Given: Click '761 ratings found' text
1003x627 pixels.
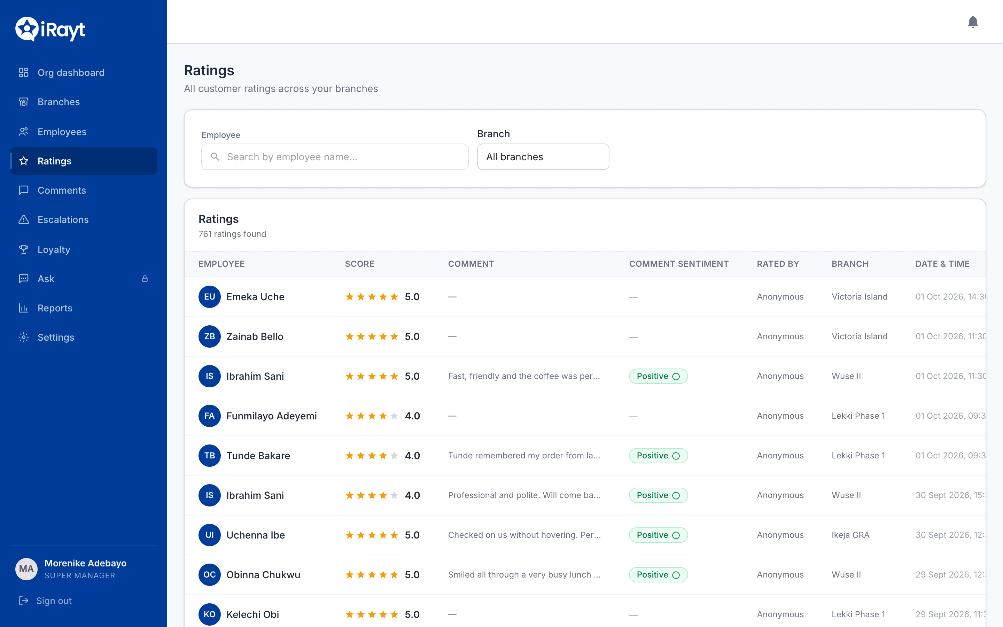Looking at the screenshot, I should point(232,234).
